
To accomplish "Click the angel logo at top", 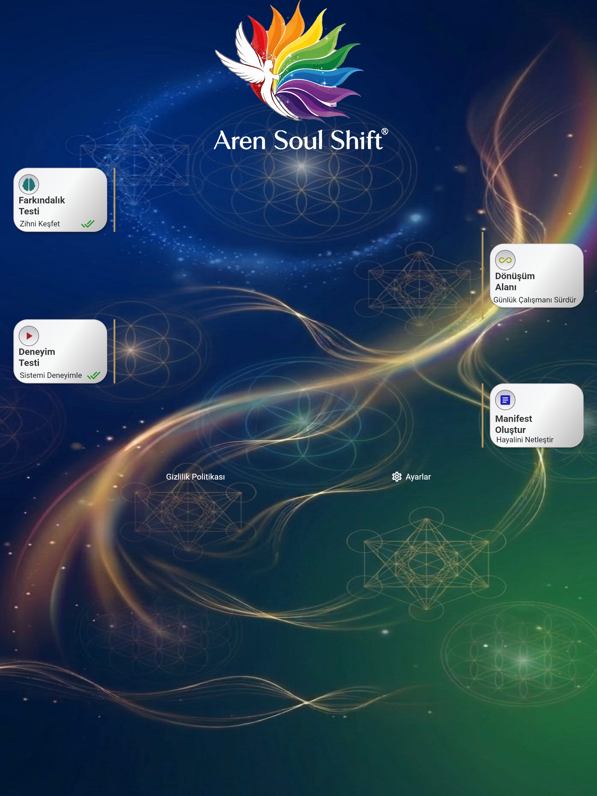I will tap(289, 61).
